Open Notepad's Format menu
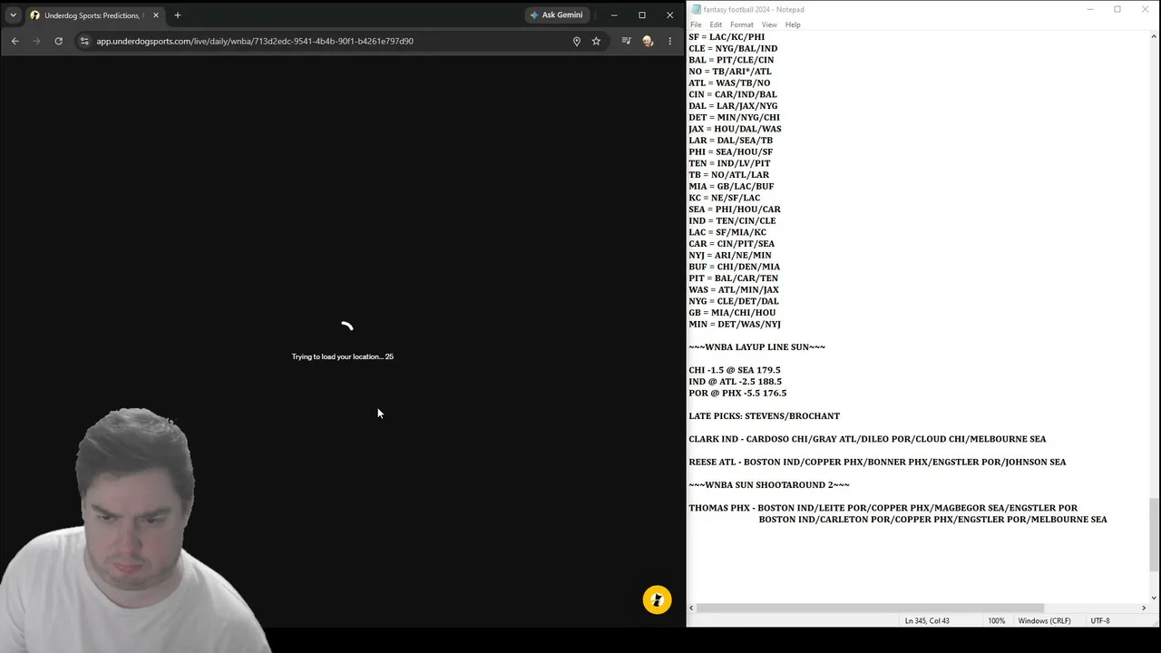 742,24
